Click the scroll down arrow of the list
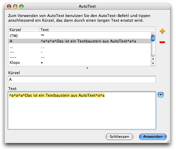 153,64
